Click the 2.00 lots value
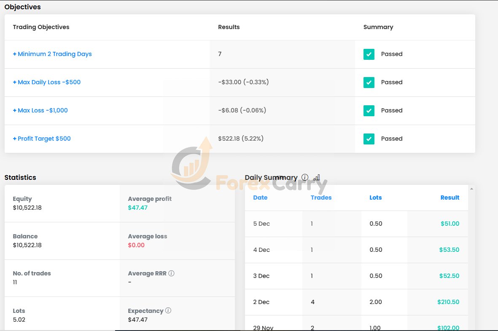Screen dimensions: 498x331 click(x=375, y=302)
